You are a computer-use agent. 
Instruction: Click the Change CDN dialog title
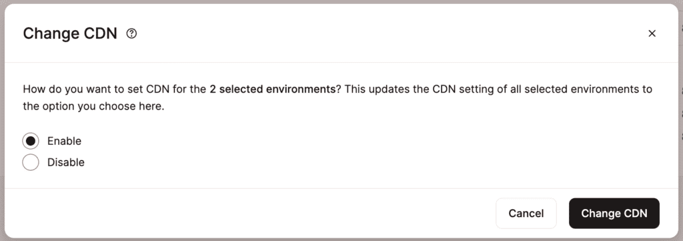point(70,33)
